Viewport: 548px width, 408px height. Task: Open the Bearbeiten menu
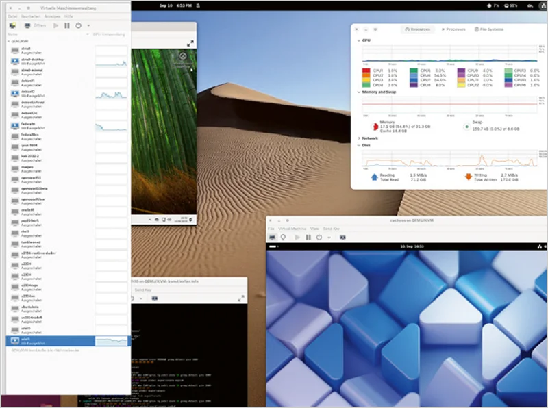pos(32,15)
